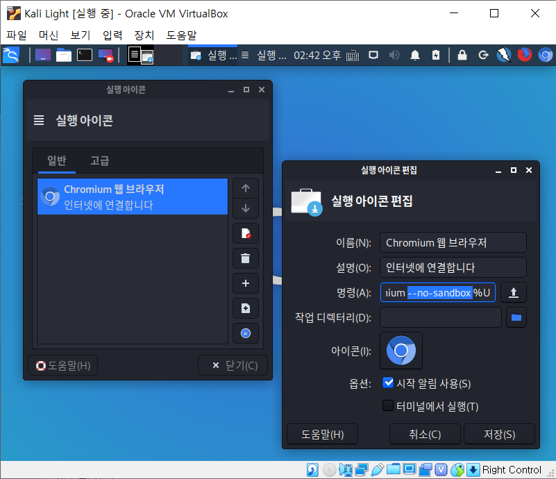Image resolution: width=556 pixels, height=479 pixels.
Task: Open file manager from the Kali panel
Action: coord(64,56)
